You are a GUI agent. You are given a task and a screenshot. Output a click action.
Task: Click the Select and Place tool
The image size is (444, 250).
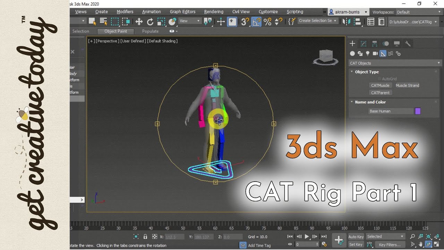172,22
